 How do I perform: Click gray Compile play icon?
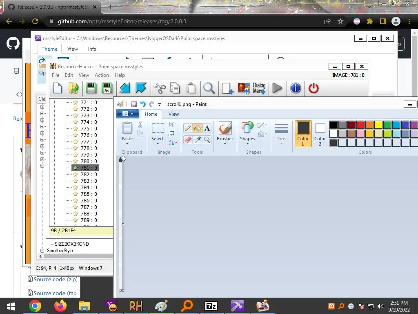277,88
